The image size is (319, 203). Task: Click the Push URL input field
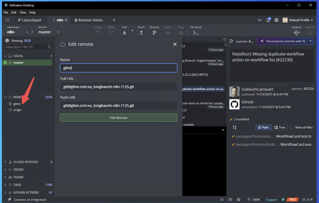(x=119, y=106)
